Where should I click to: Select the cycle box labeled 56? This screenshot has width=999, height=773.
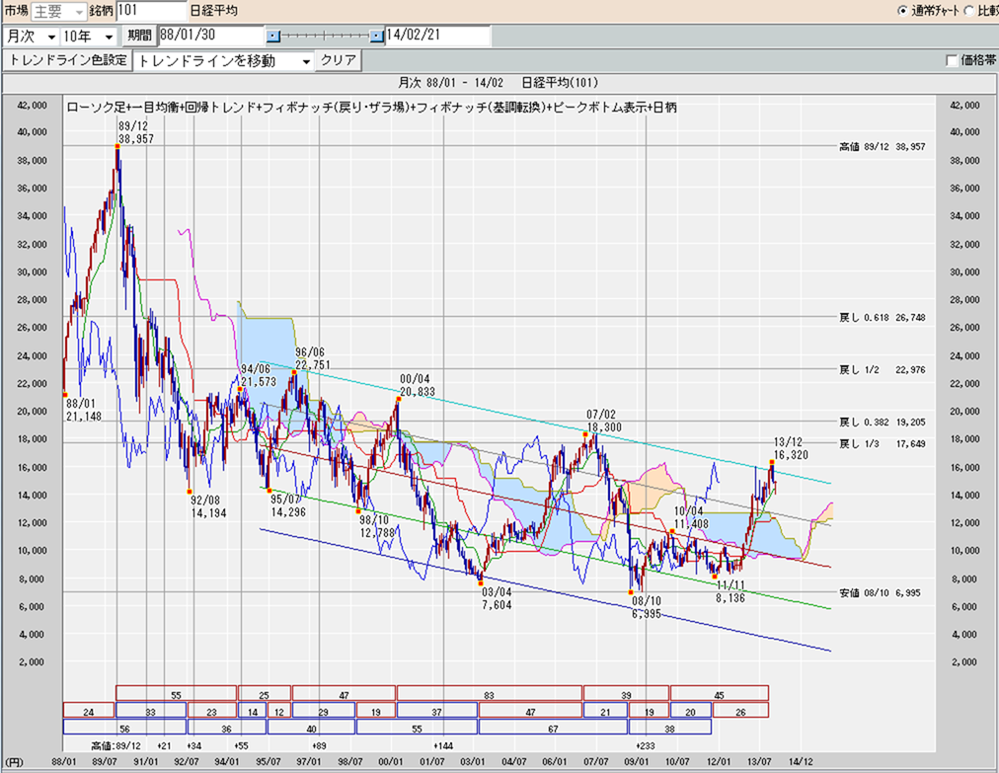coord(124,728)
